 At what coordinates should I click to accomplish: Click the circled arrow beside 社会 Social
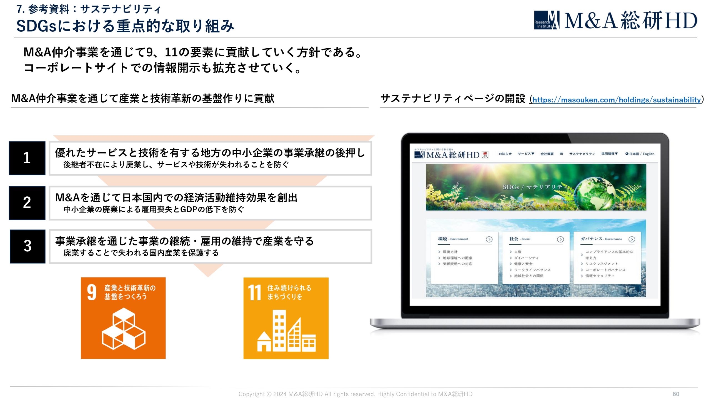click(560, 239)
